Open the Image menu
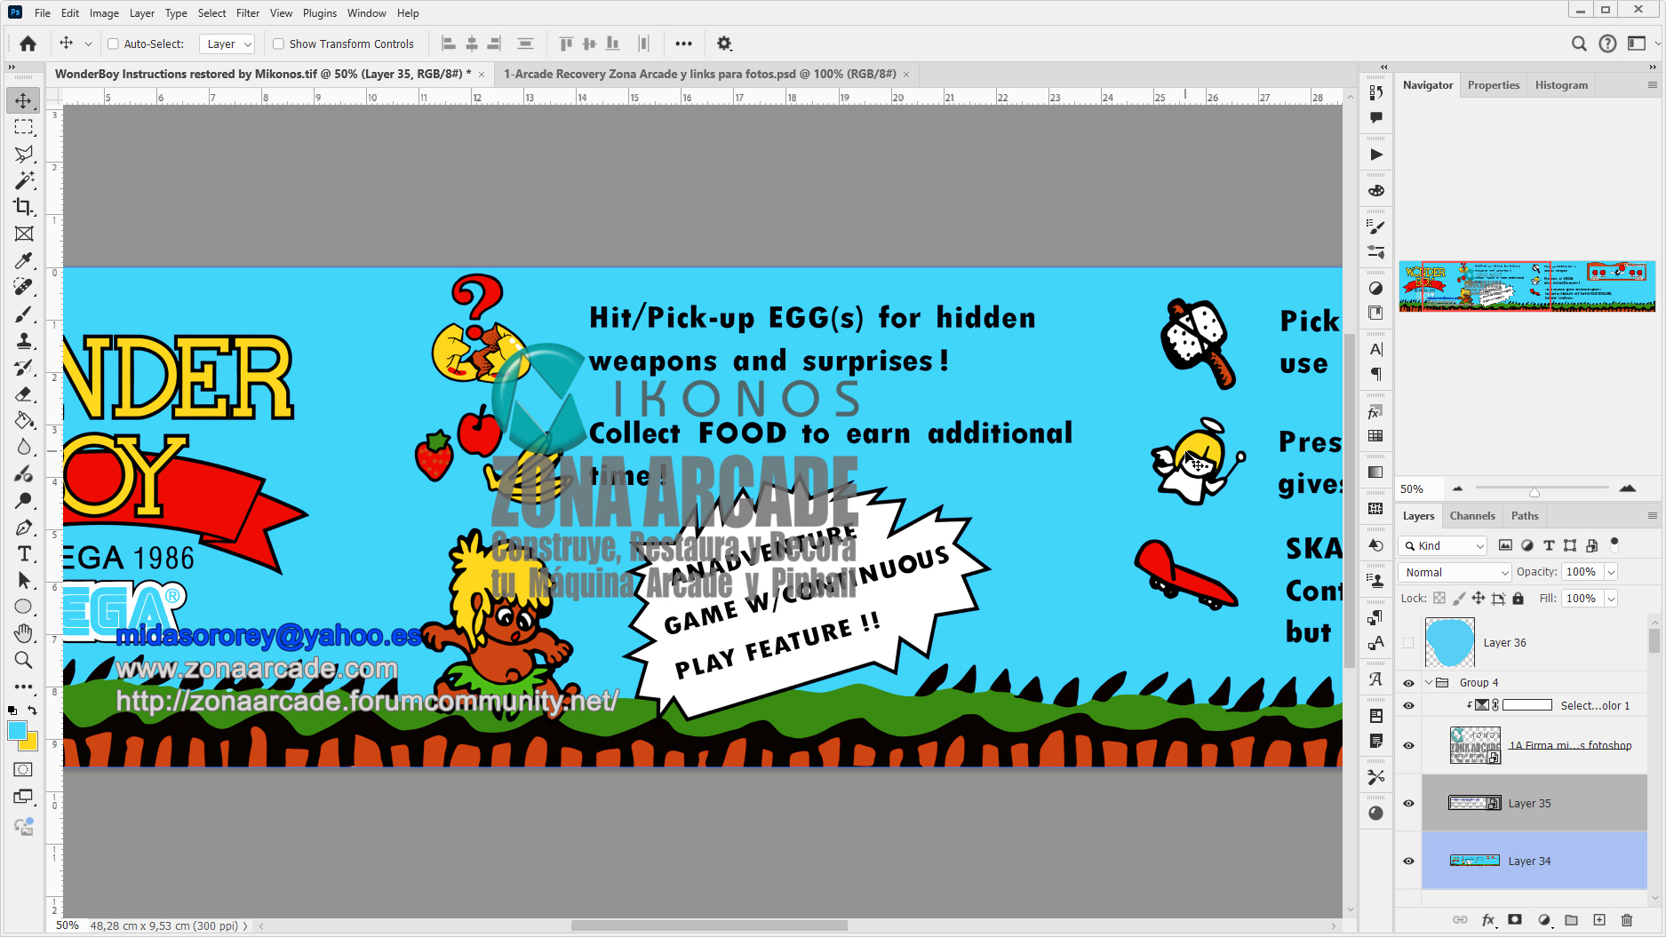 pyautogui.click(x=104, y=13)
